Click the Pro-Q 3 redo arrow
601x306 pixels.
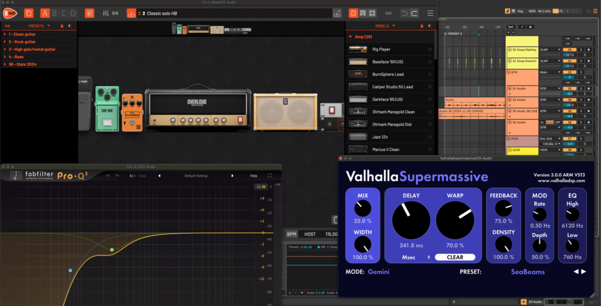117,176
